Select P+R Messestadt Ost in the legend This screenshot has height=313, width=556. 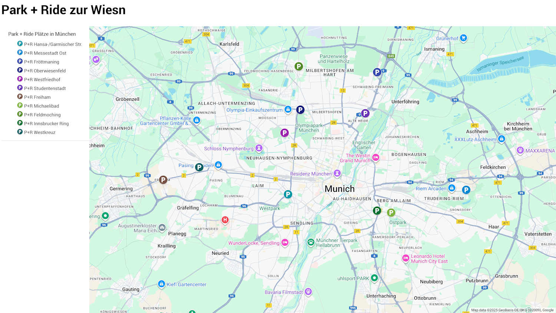pyautogui.click(x=45, y=53)
